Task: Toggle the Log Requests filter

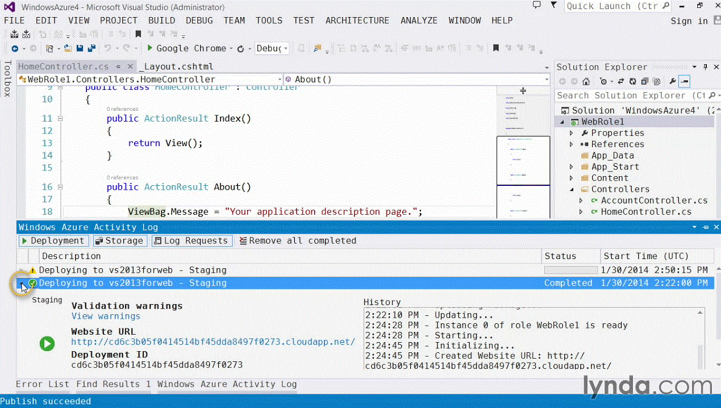Action: coord(191,241)
